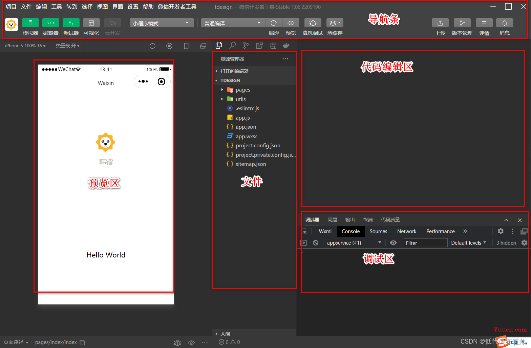Start real device debugging (真机调试)
Image resolution: width=531 pixels, height=348 pixels.
[x=313, y=23]
